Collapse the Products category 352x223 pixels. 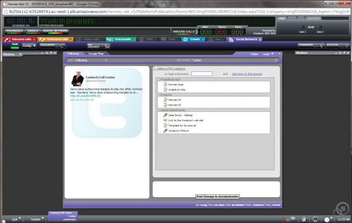tap(159, 95)
